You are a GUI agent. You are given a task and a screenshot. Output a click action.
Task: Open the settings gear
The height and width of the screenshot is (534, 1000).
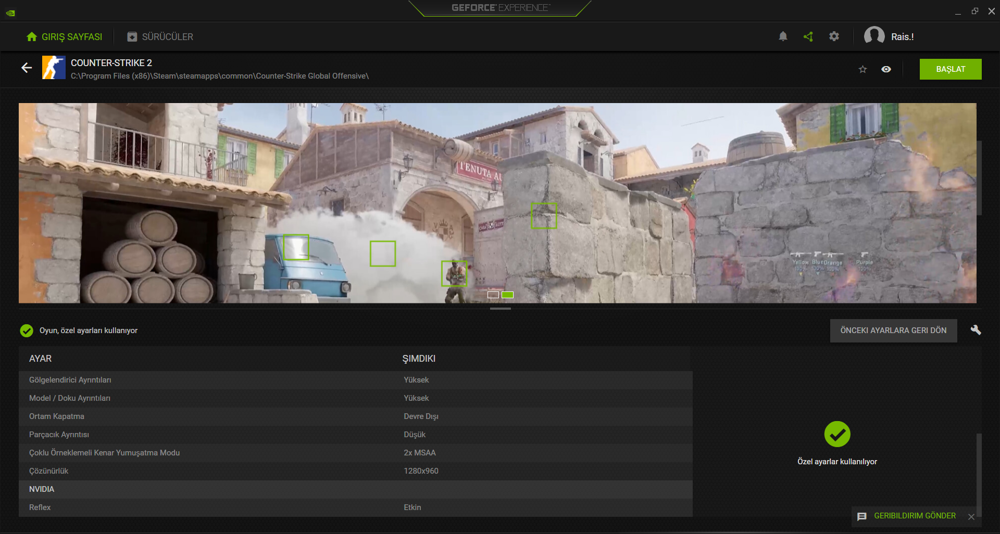(834, 36)
